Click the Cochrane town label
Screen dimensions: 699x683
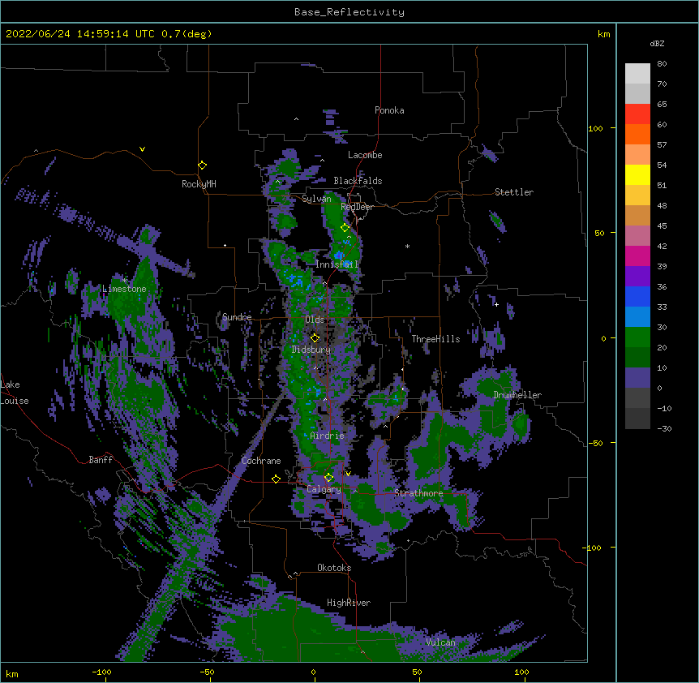(x=261, y=461)
